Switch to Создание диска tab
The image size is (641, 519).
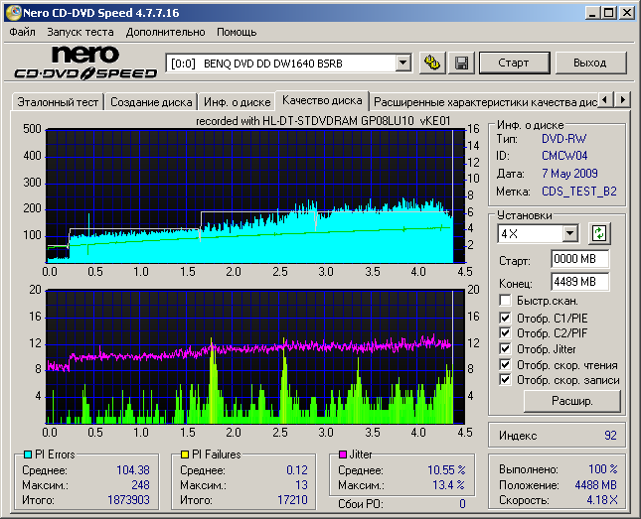(151, 102)
